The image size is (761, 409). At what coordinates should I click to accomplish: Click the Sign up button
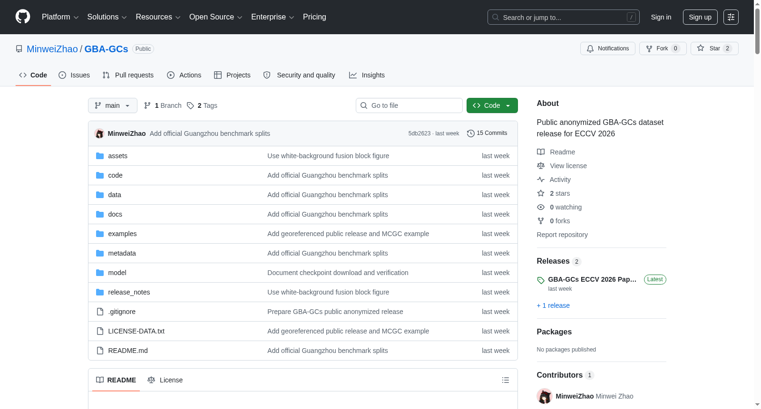(700, 17)
